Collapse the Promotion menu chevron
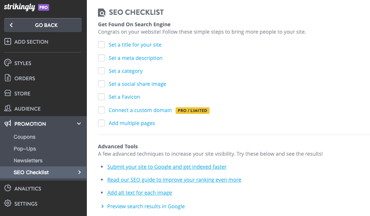The width and height of the screenshot is (370, 216). 79,124
